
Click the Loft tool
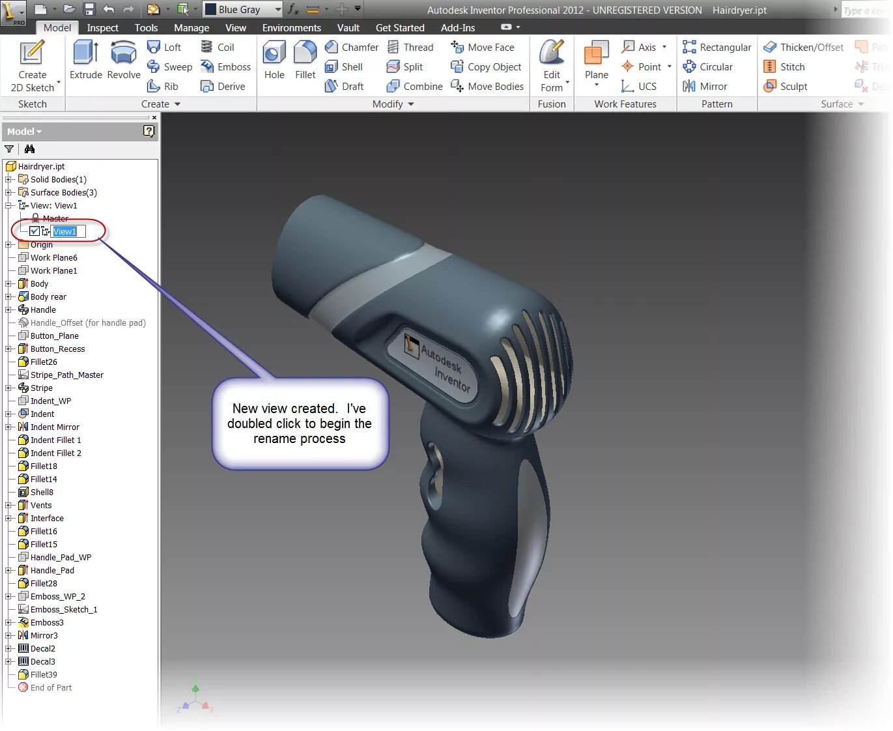pos(164,47)
